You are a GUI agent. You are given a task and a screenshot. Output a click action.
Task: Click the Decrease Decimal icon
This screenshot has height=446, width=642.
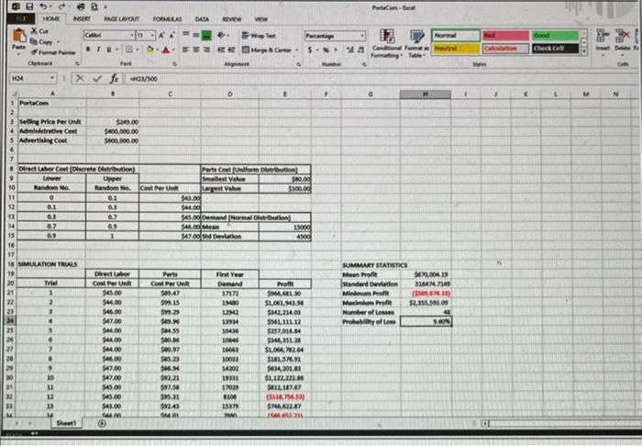click(x=360, y=50)
